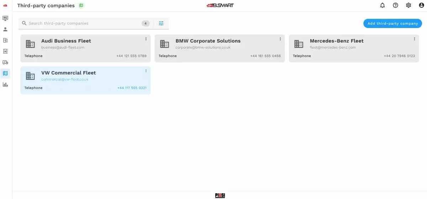Open the fuel dispenser sidebar icon
The width and height of the screenshot is (427, 199).
(x=5, y=40)
